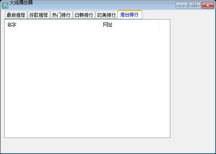Show the 欧美排行 tab

[x=106, y=15]
